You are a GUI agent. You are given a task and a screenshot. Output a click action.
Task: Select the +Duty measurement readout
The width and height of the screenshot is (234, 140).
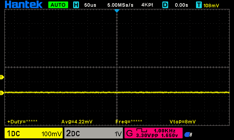[x=22, y=121]
